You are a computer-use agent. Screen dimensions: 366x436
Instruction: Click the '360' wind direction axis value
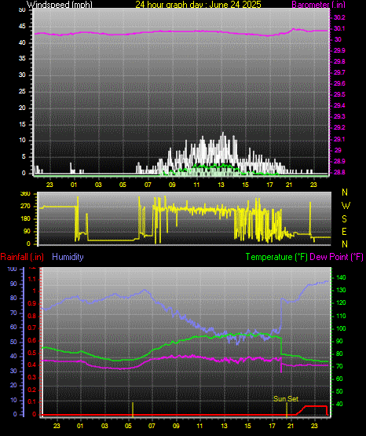(x=26, y=194)
